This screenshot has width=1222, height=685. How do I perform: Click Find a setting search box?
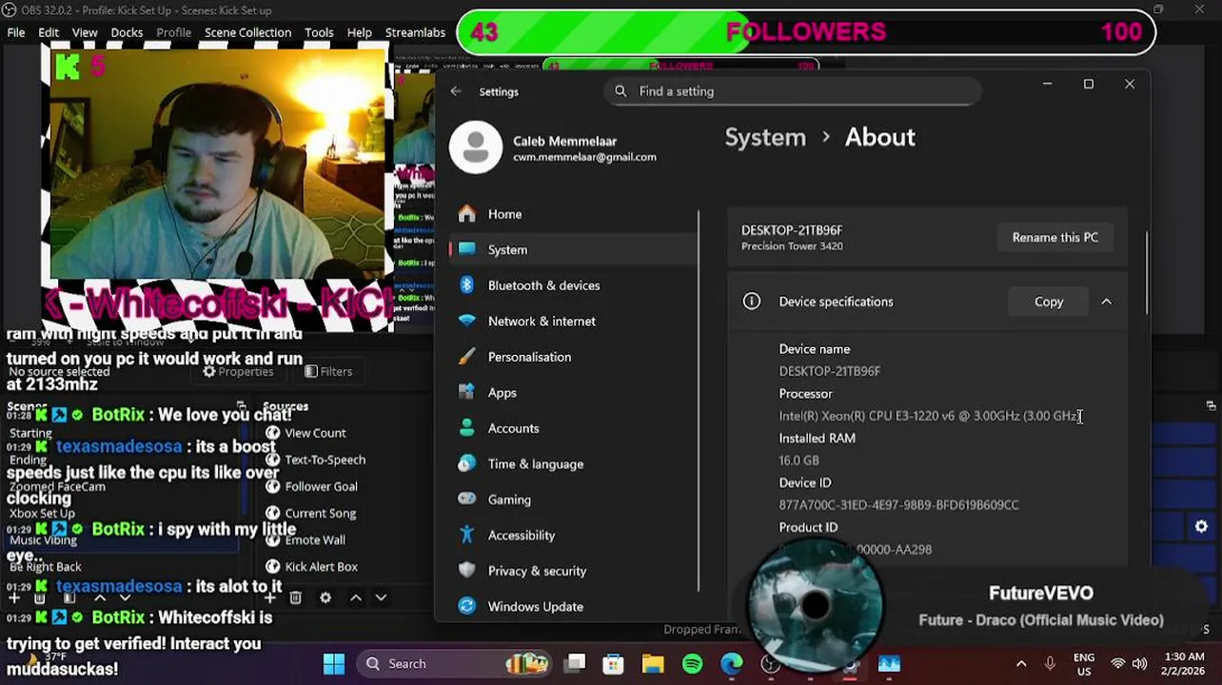click(x=792, y=91)
